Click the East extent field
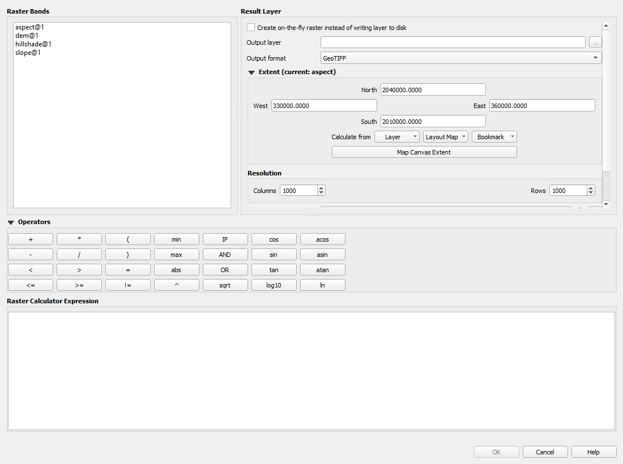 click(x=542, y=106)
